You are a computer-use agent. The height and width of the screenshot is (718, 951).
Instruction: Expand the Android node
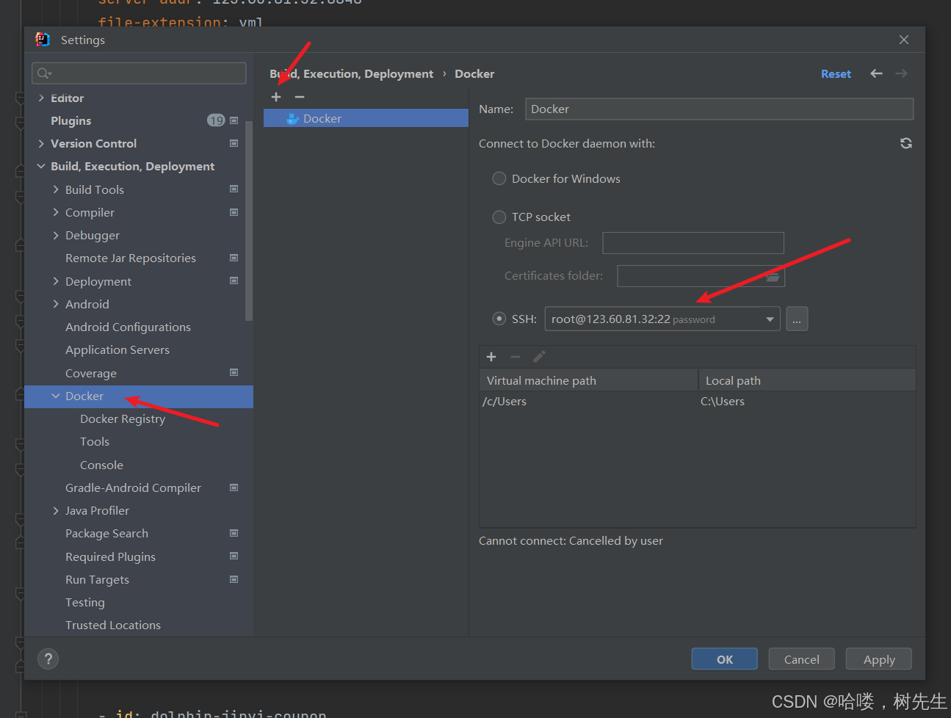[x=56, y=304]
